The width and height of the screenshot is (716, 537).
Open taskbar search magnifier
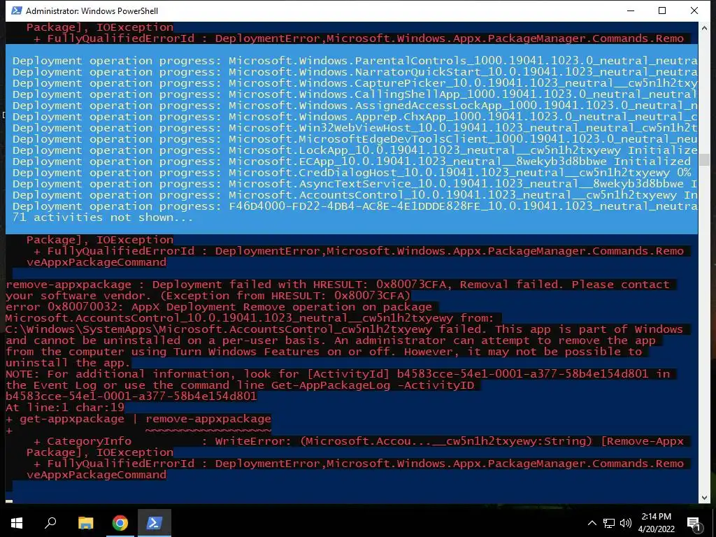tap(50, 523)
